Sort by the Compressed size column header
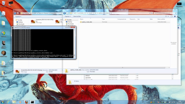 122,19
